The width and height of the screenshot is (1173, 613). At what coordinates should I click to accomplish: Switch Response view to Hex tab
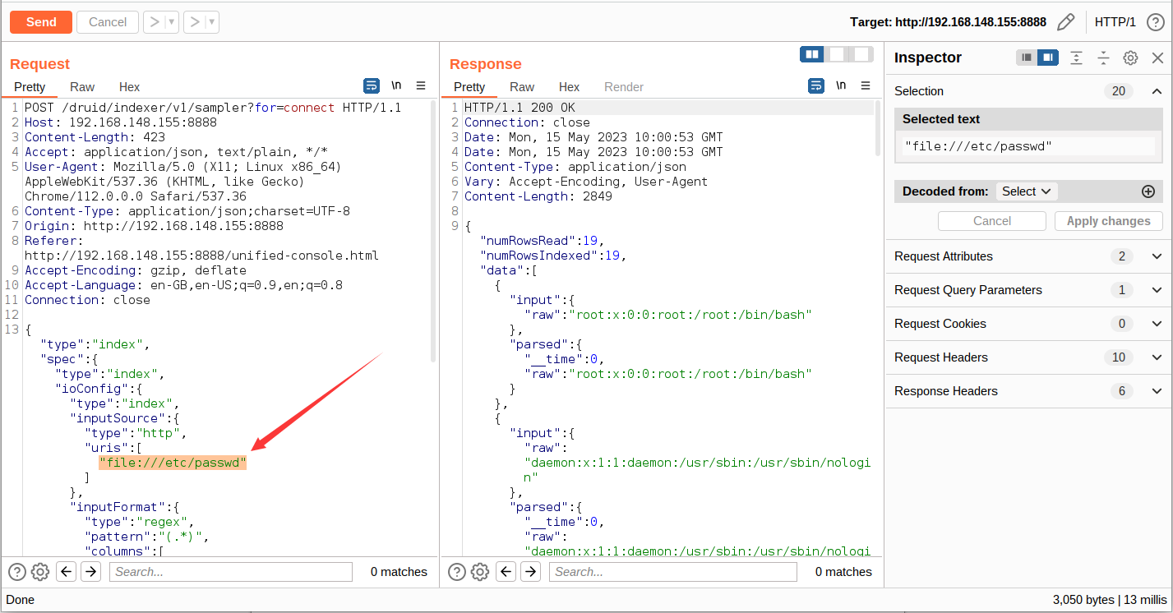coord(570,87)
